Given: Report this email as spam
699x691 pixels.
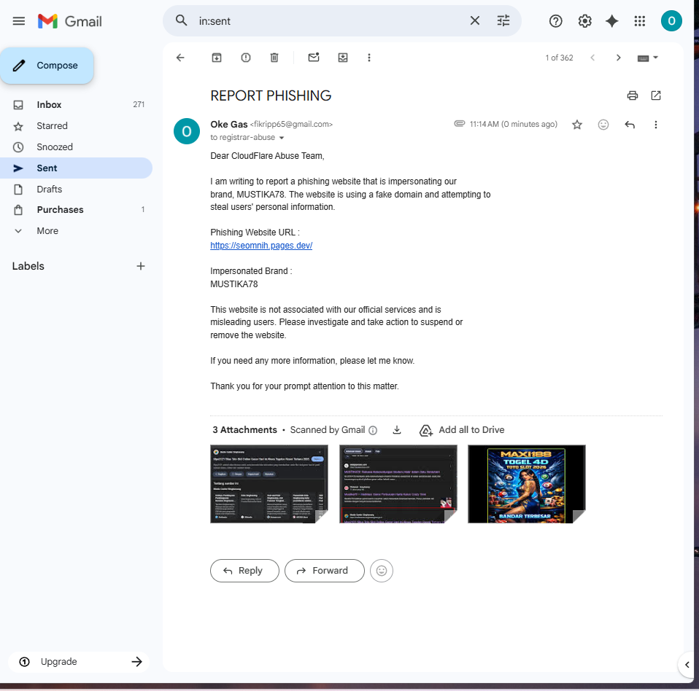Looking at the screenshot, I should [x=246, y=58].
